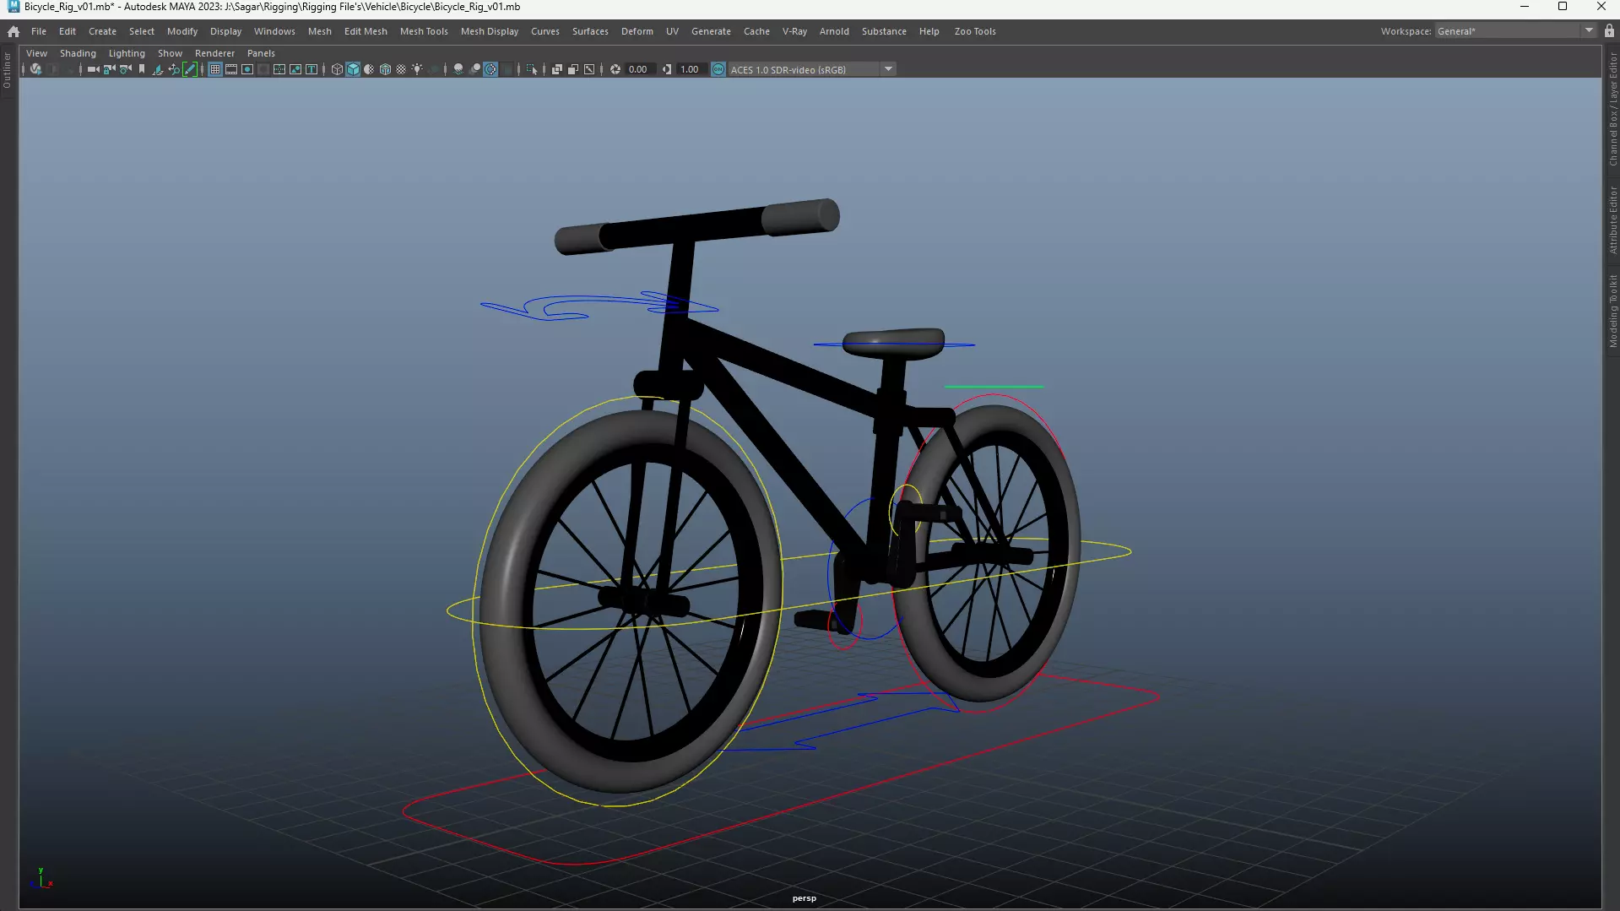Open the panel Lighting menu
Image resolution: width=1620 pixels, height=911 pixels.
[x=127, y=53]
